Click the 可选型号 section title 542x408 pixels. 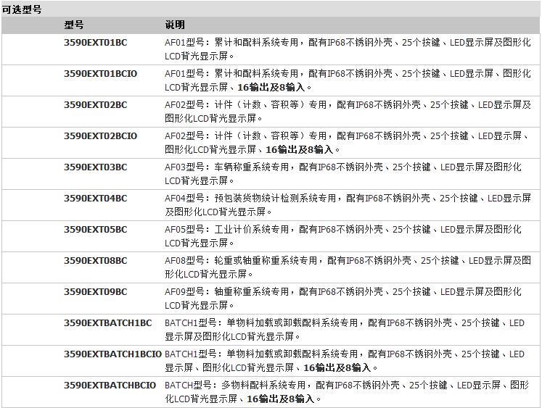(x=22, y=9)
